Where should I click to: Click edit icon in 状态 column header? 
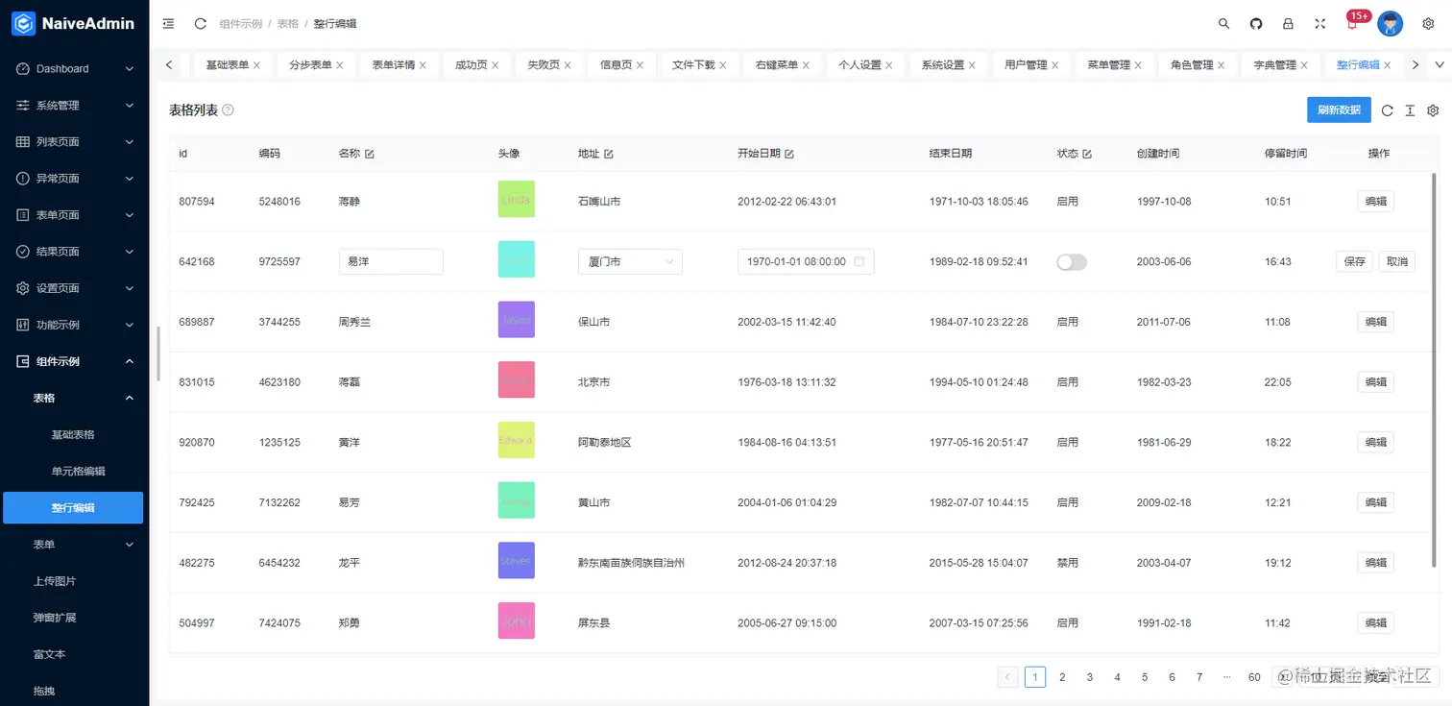point(1087,154)
